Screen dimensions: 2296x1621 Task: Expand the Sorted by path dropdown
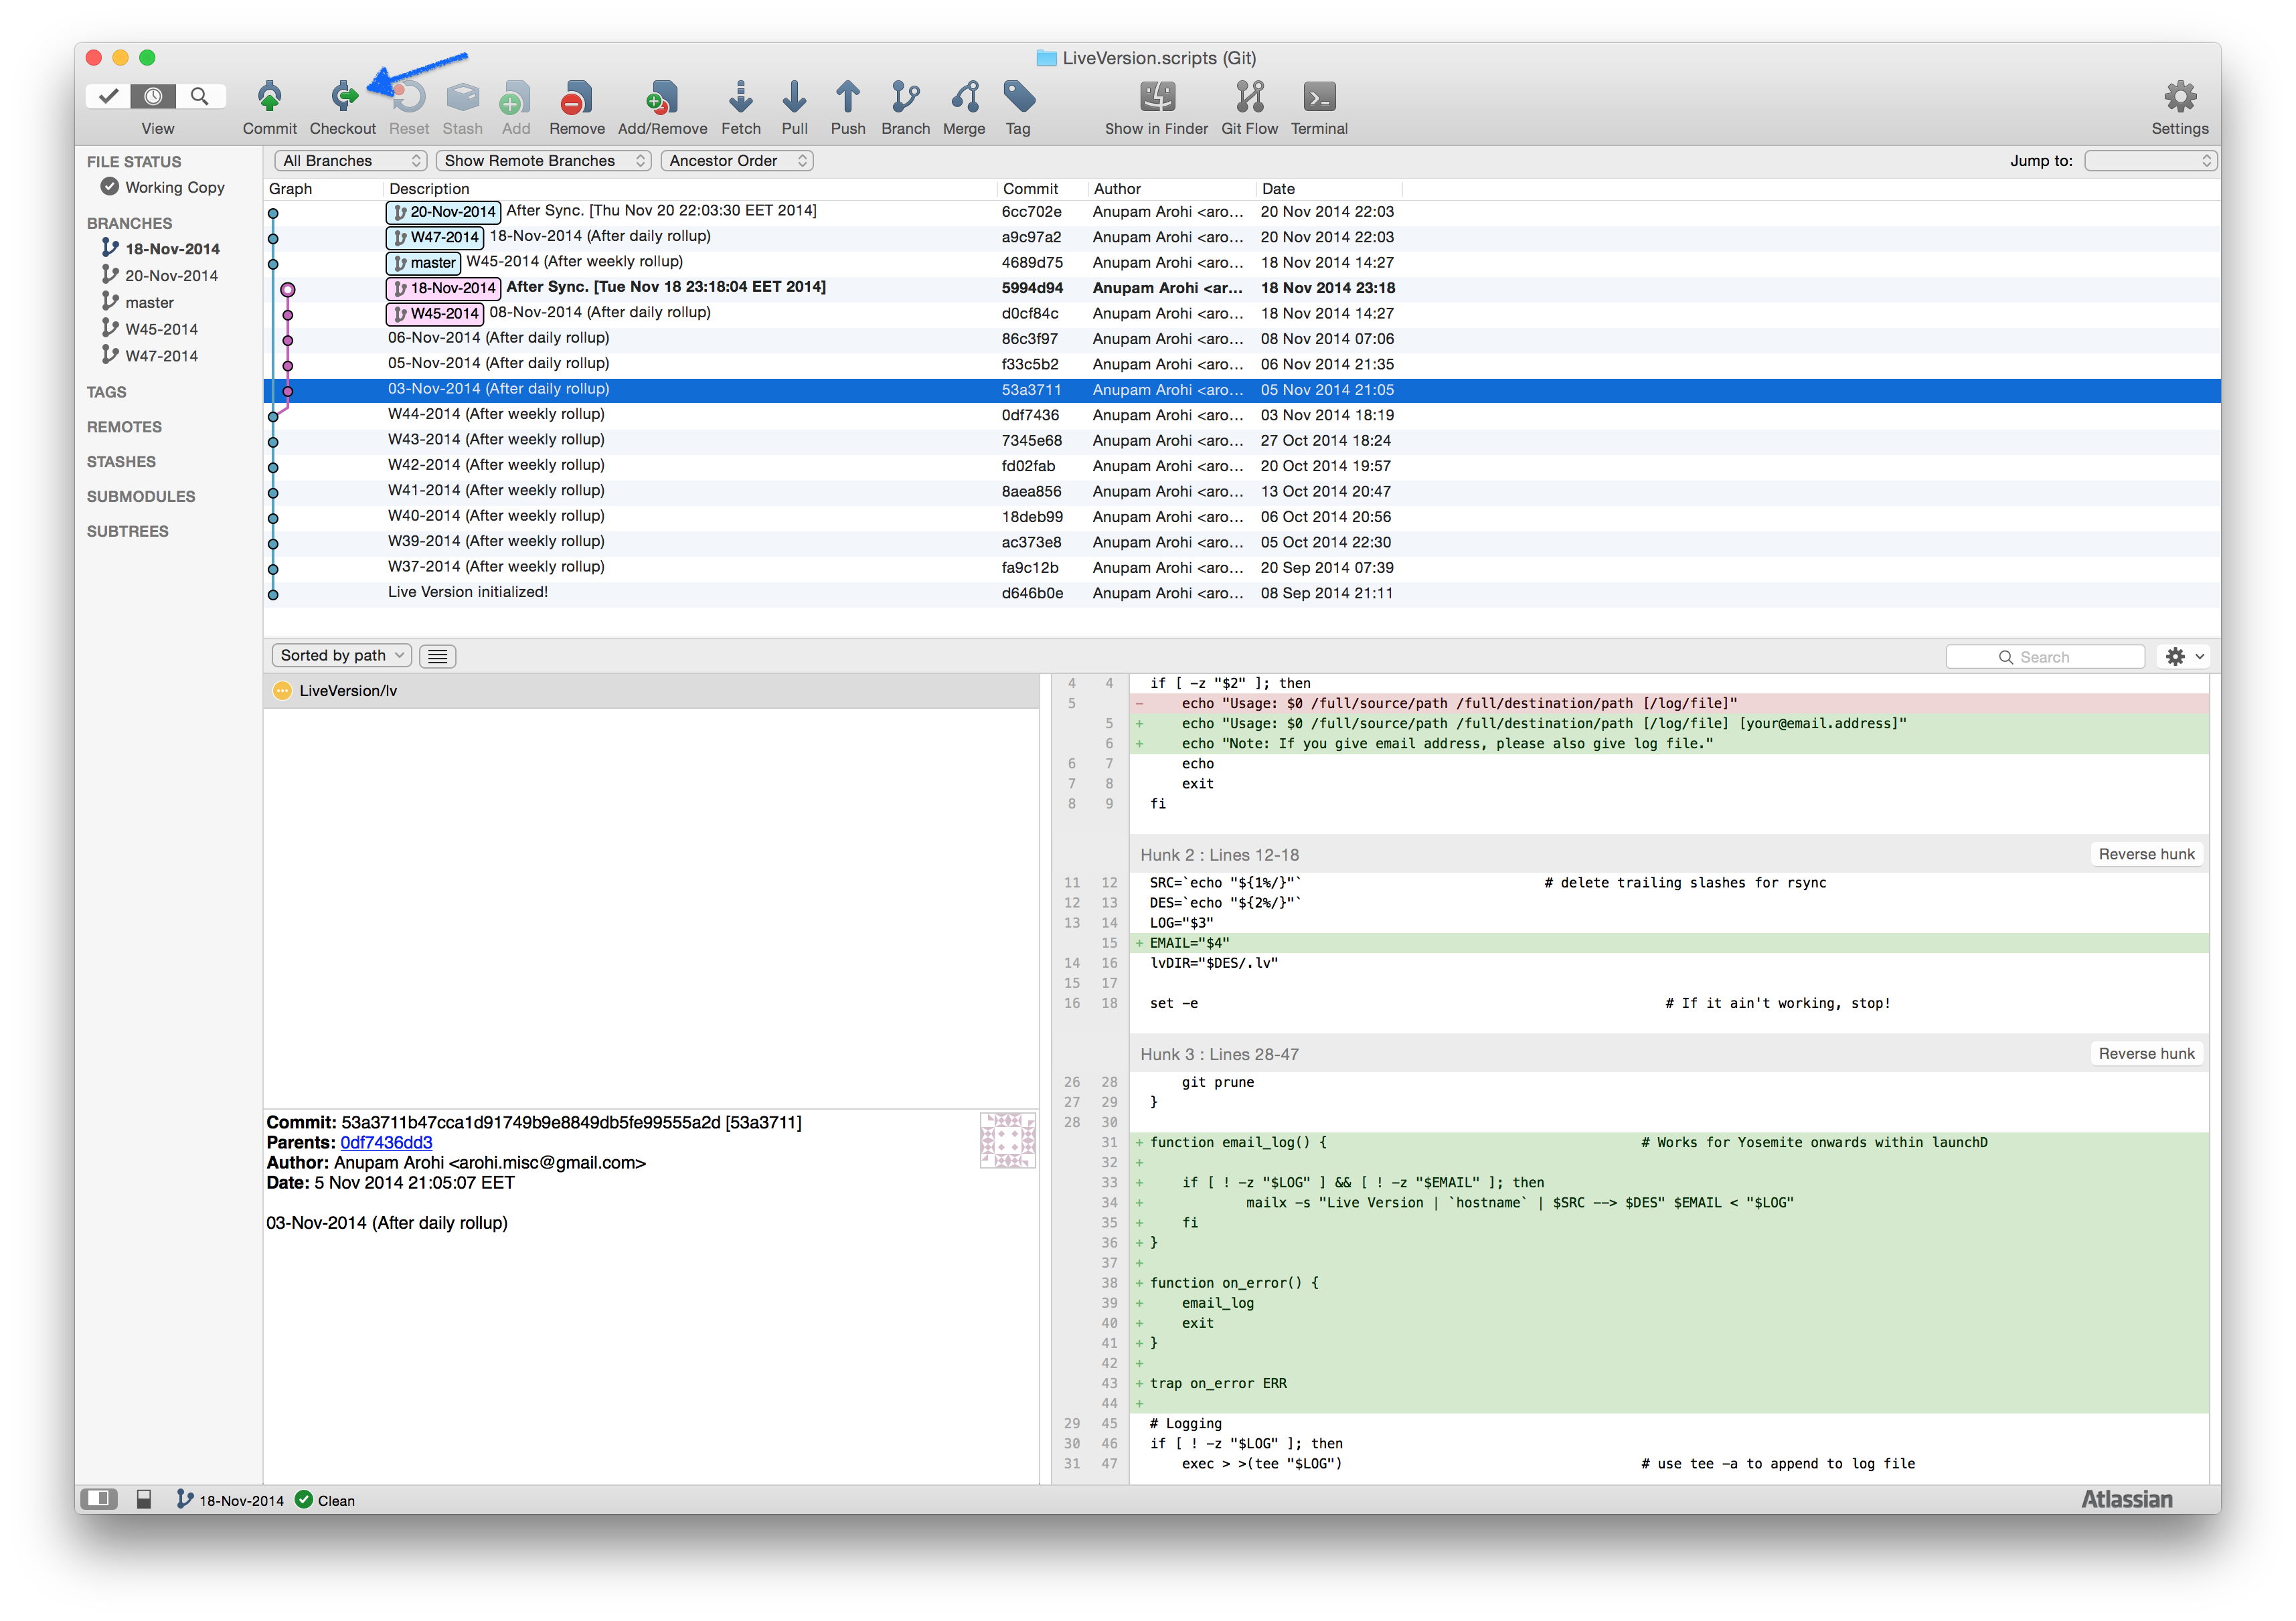(341, 655)
